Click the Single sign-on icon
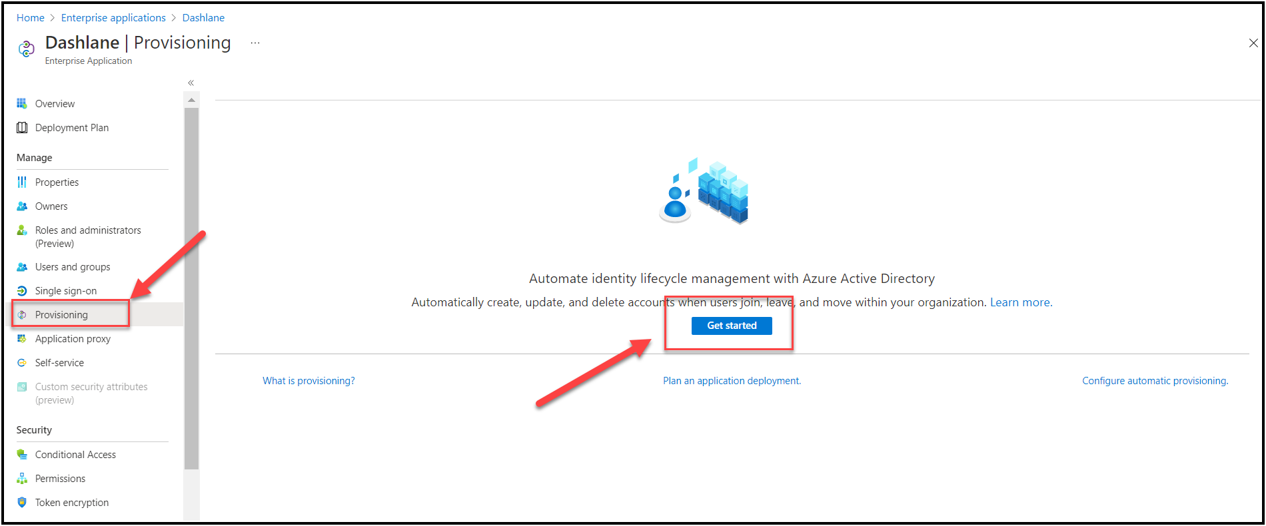The height and width of the screenshot is (526, 1266). (22, 291)
